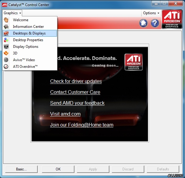Open help with the question mark icon
This screenshot has height=178, width=185.
pyautogui.click(x=155, y=23)
